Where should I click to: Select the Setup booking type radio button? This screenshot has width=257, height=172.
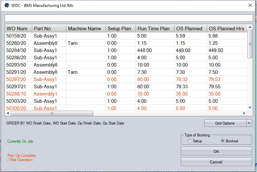click(x=189, y=141)
